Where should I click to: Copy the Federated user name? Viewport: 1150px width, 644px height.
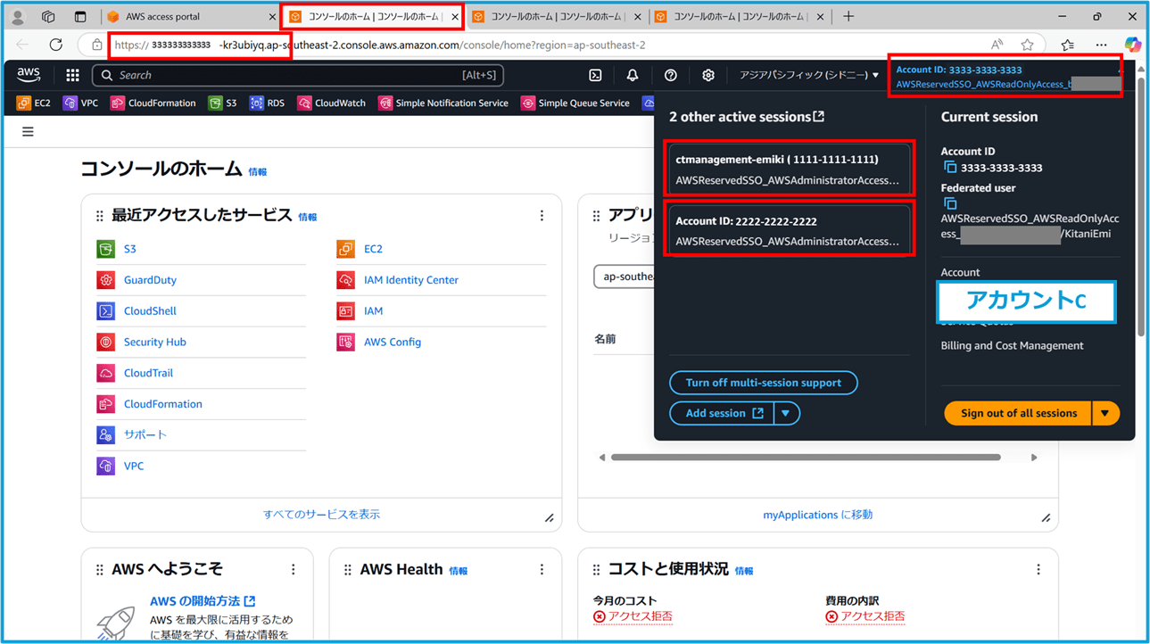[949, 204]
